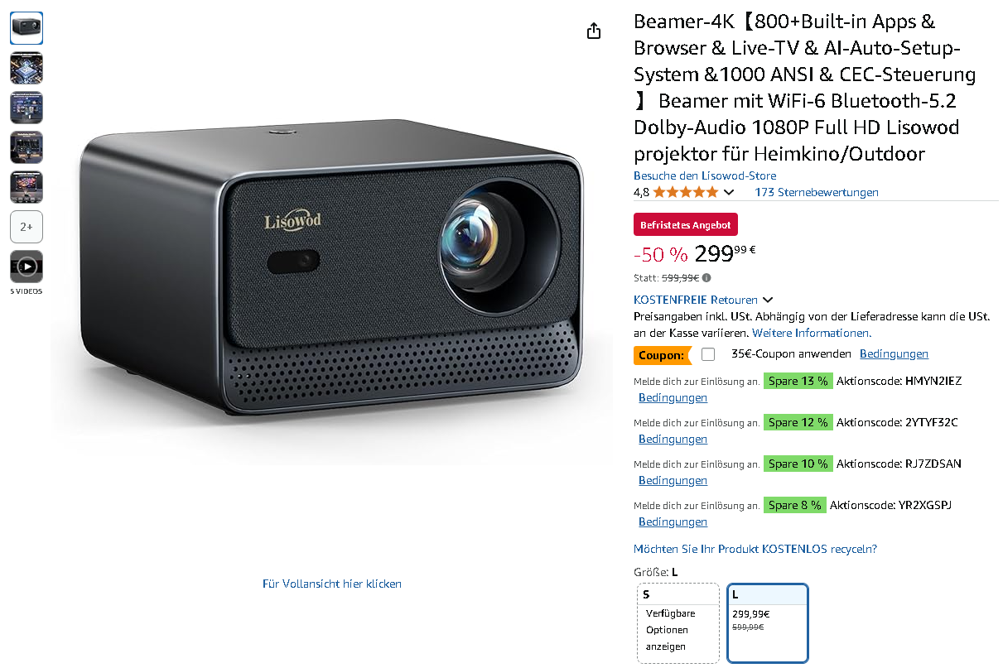This screenshot has height=668, width=1003.
Task: Click the KOSTENLOS recyceln link
Action: click(x=755, y=549)
